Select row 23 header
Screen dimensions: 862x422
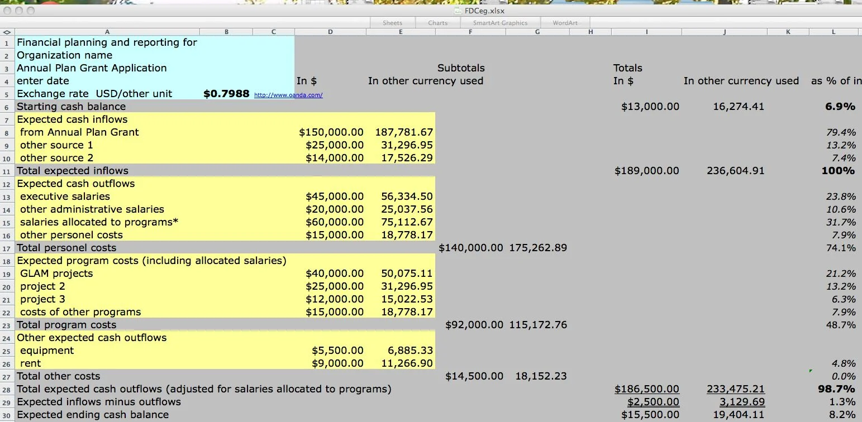click(x=7, y=325)
